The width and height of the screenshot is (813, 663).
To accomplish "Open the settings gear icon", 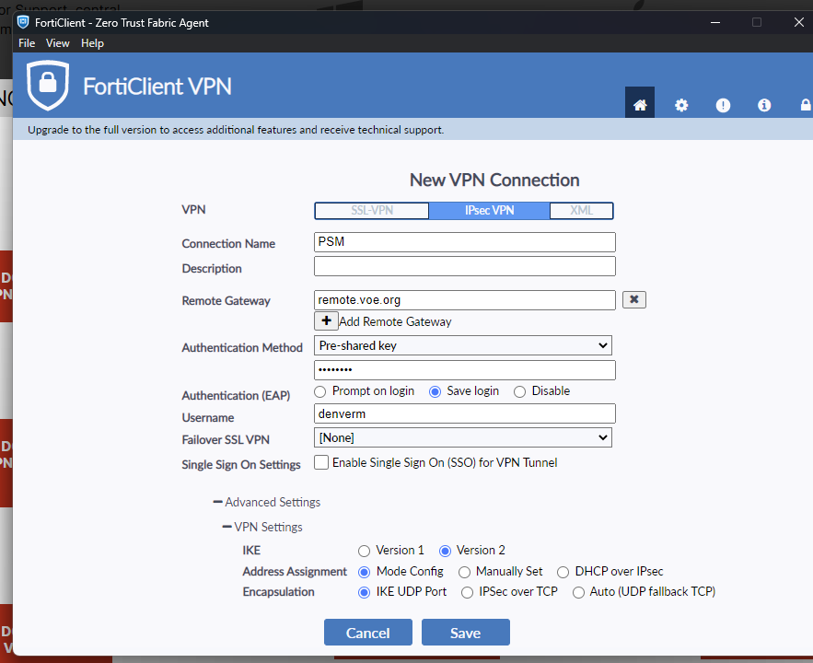I will click(680, 105).
